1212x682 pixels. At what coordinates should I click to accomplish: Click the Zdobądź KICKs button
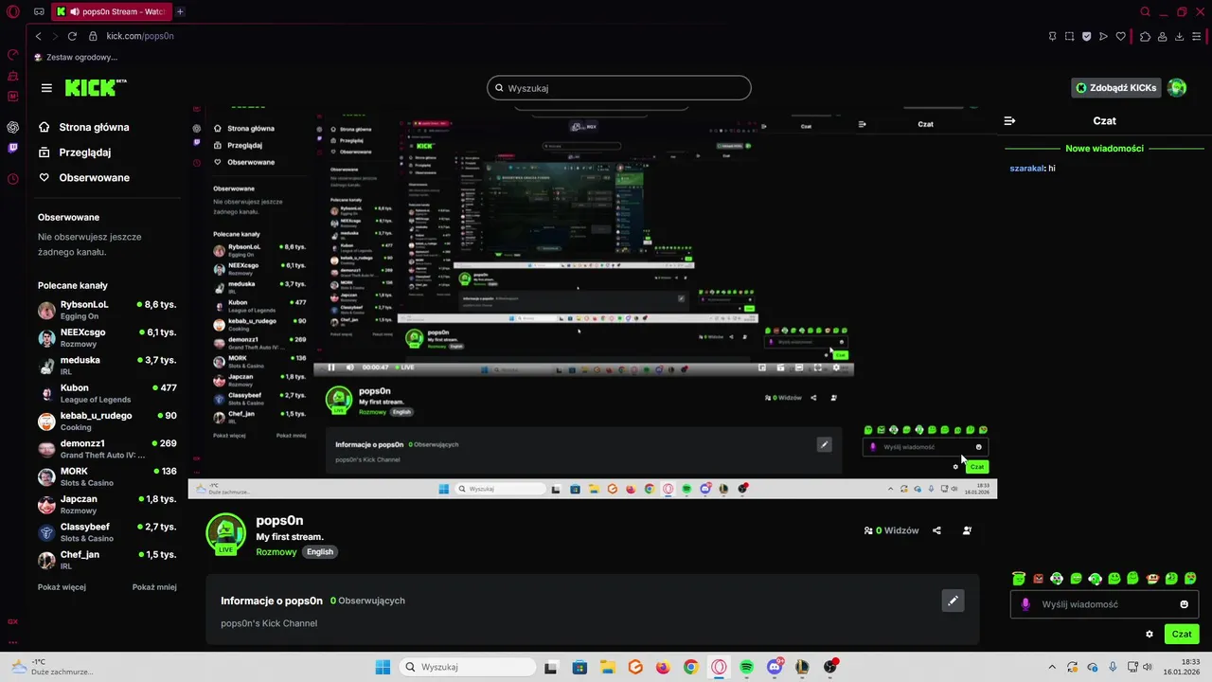pyautogui.click(x=1115, y=88)
